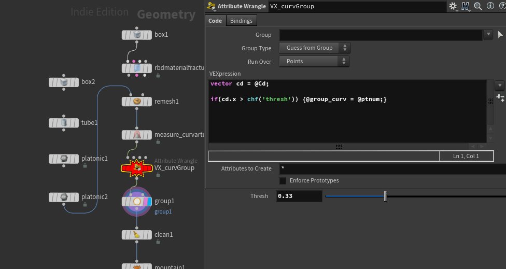The height and width of the screenshot is (269, 506).
Task: Select the measure_curvature node icon
Action: coord(137,135)
